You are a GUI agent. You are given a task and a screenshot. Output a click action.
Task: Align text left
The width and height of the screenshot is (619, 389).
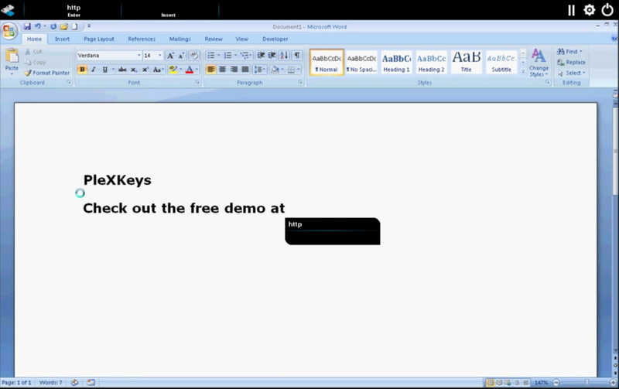coord(211,70)
